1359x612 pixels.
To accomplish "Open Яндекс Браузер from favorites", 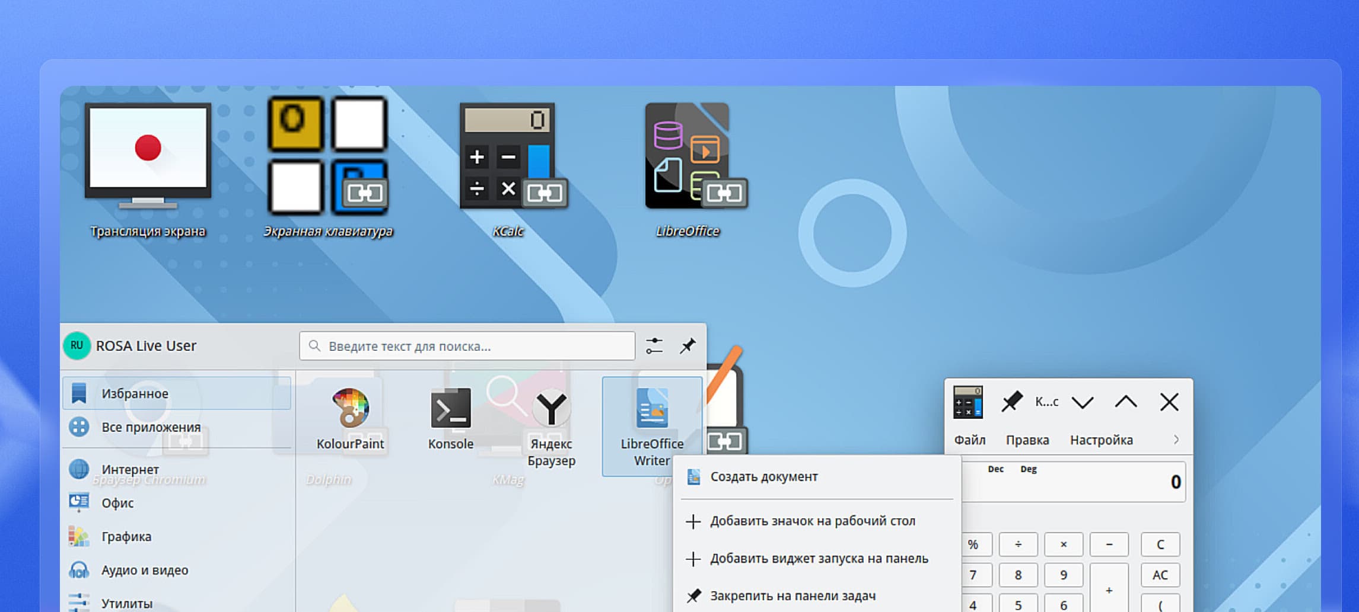I will (551, 427).
